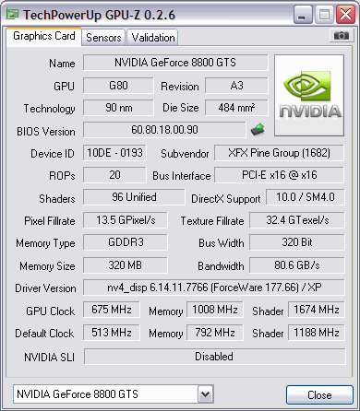Click the Bus Interface value PCI-E x16
This screenshot has height=411, width=360.
(279, 175)
